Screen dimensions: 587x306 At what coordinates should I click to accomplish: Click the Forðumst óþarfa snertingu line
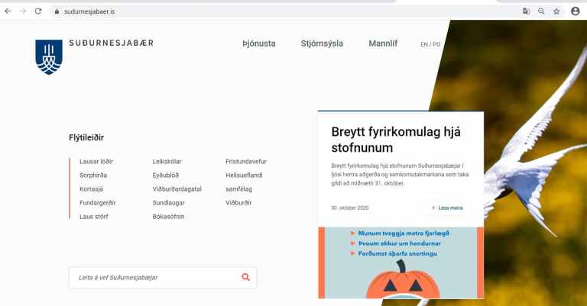pyautogui.click(x=397, y=253)
